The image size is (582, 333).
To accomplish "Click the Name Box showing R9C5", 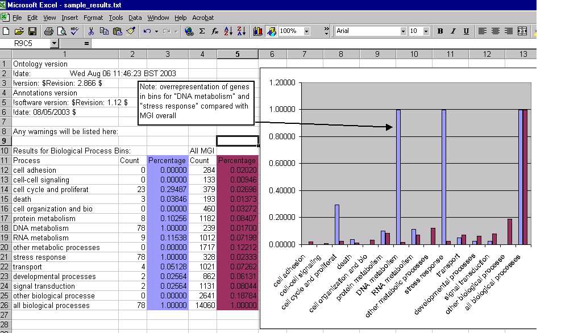I will point(25,43).
